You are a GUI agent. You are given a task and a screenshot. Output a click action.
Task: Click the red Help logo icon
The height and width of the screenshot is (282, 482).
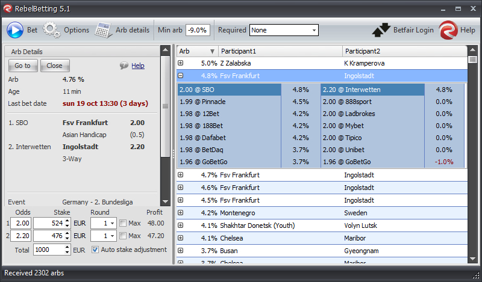coord(448,30)
